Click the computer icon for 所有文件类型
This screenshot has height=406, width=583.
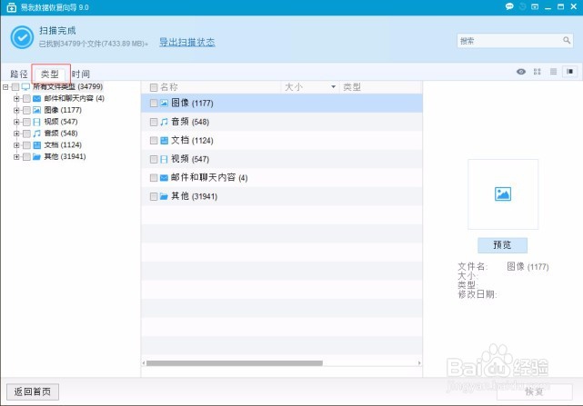coord(25,87)
